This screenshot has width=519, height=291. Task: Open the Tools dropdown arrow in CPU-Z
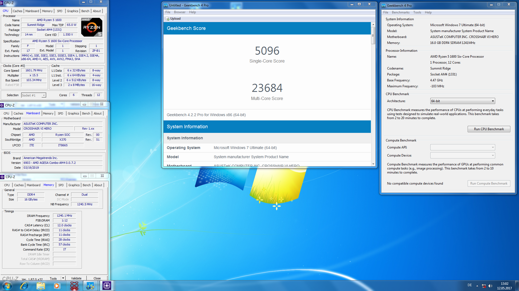(x=63, y=278)
